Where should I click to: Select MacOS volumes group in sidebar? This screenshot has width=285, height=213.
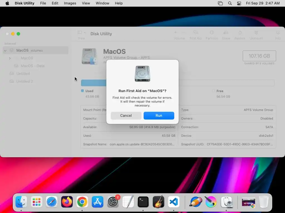coord(36,50)
